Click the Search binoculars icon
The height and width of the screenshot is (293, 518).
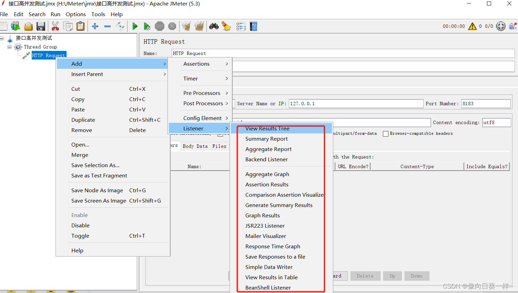coord(214,26)
